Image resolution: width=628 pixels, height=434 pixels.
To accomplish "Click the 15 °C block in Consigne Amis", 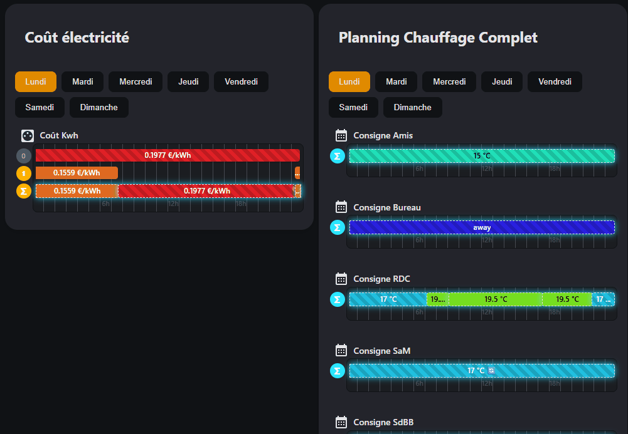I will (482, 156).
